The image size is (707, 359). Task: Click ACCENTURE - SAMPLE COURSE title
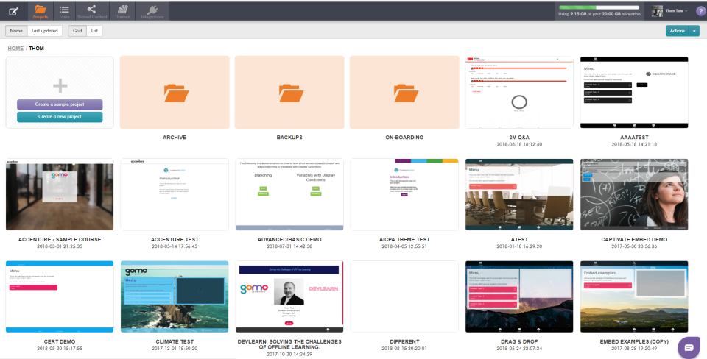click(60, 240)
